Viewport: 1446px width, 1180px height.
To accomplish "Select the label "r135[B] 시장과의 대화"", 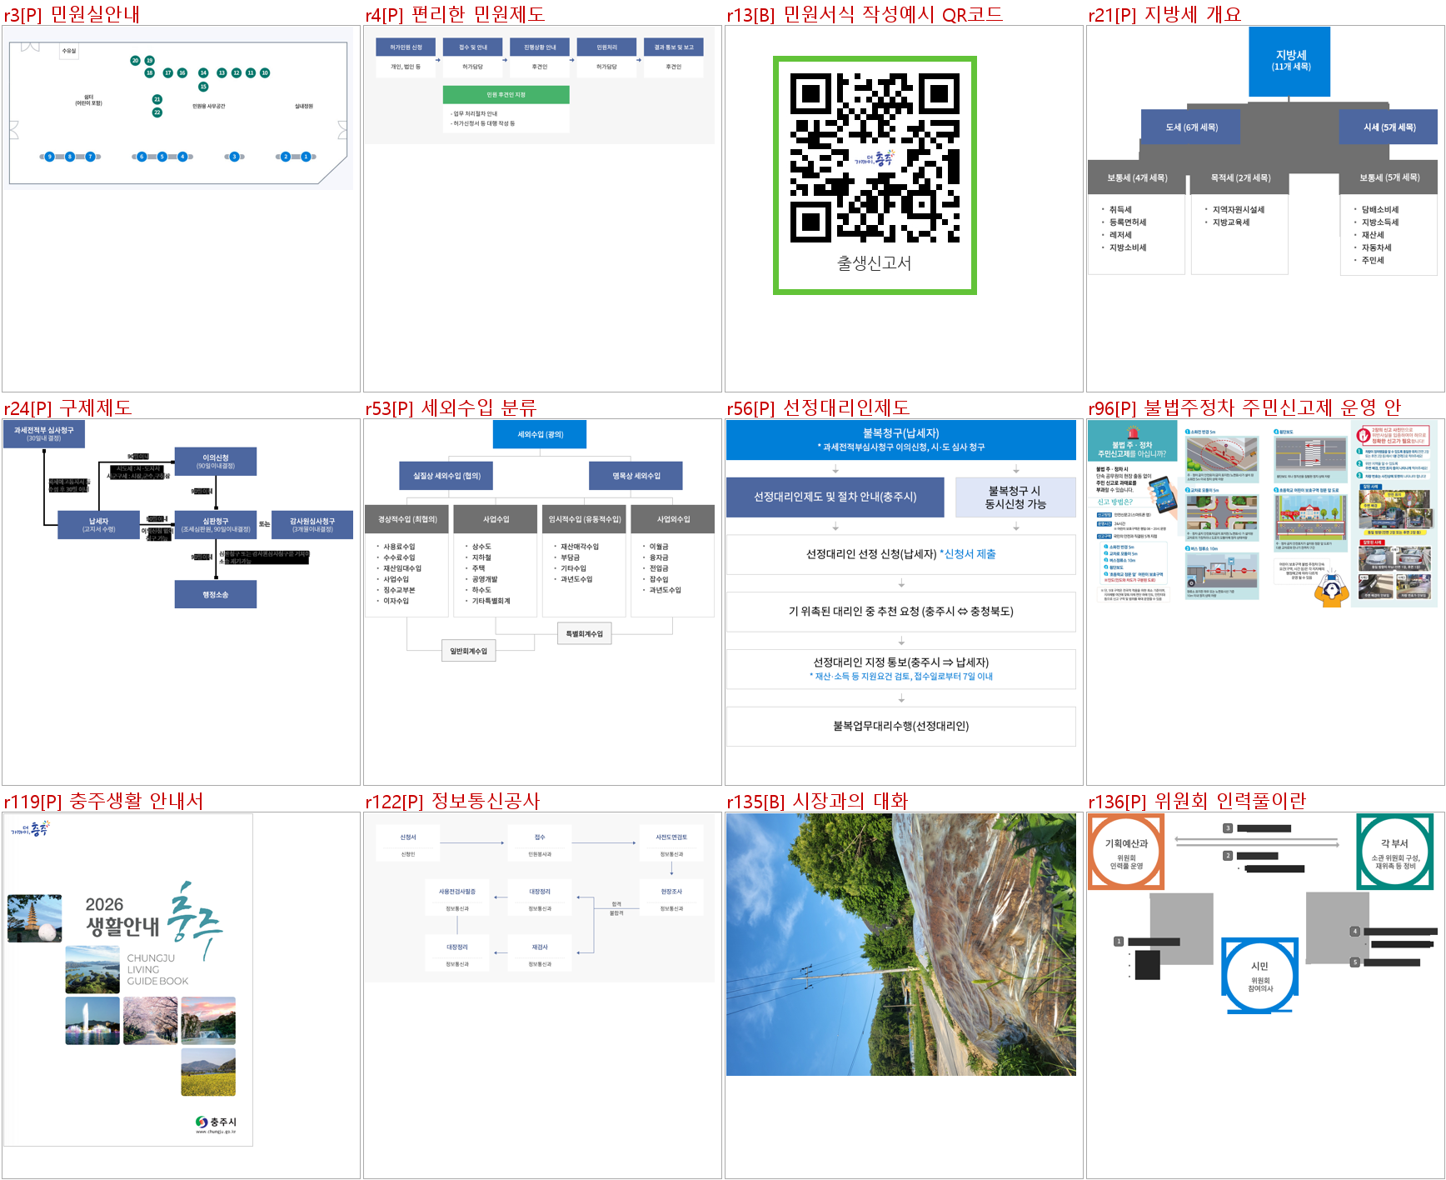I will pos(817,801).
